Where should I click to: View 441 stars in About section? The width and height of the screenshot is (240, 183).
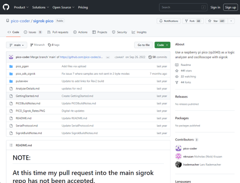(184, 71)
